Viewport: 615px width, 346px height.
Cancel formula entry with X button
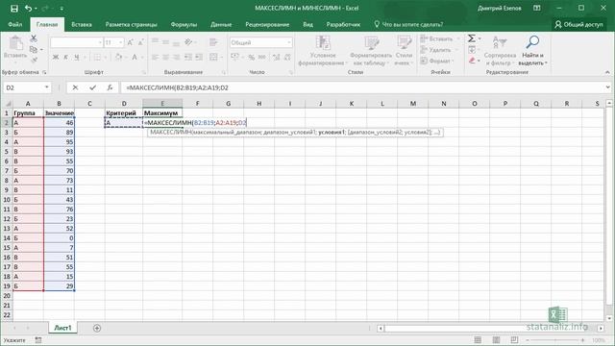[x=75, y=87]
